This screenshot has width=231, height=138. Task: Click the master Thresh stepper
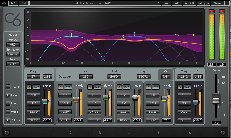pyautogui.click(x=8, y=87)
